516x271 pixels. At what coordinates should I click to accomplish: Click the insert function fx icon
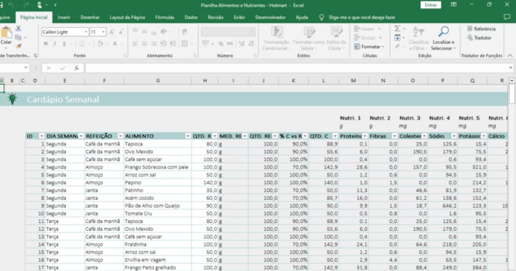tap(77, 68)
